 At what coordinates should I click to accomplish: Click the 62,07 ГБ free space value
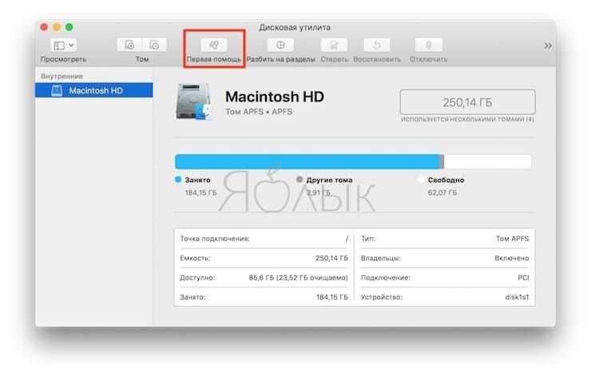[442, 192]
